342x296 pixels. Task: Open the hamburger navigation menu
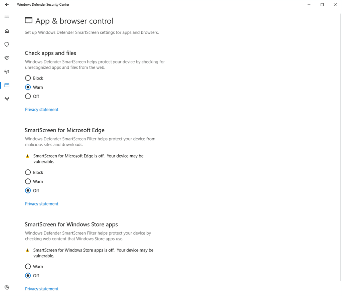[7, 16]
